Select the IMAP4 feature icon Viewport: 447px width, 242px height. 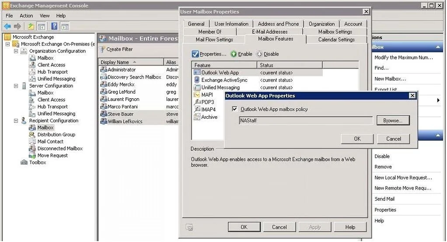pyautogui.click(x=197, y=109)
